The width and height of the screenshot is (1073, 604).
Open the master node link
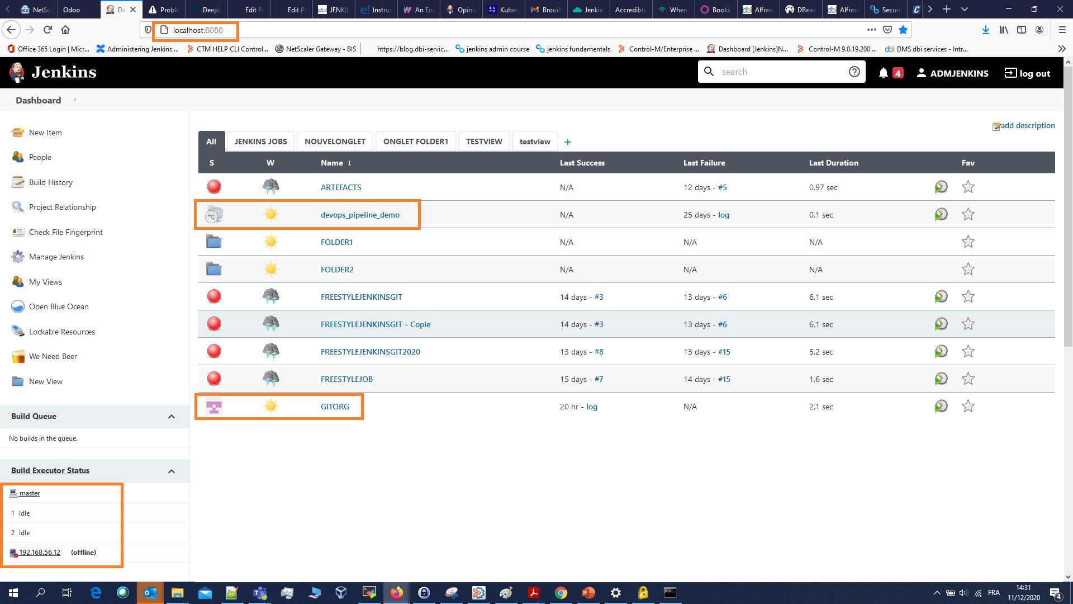click(x=30, y=493)
